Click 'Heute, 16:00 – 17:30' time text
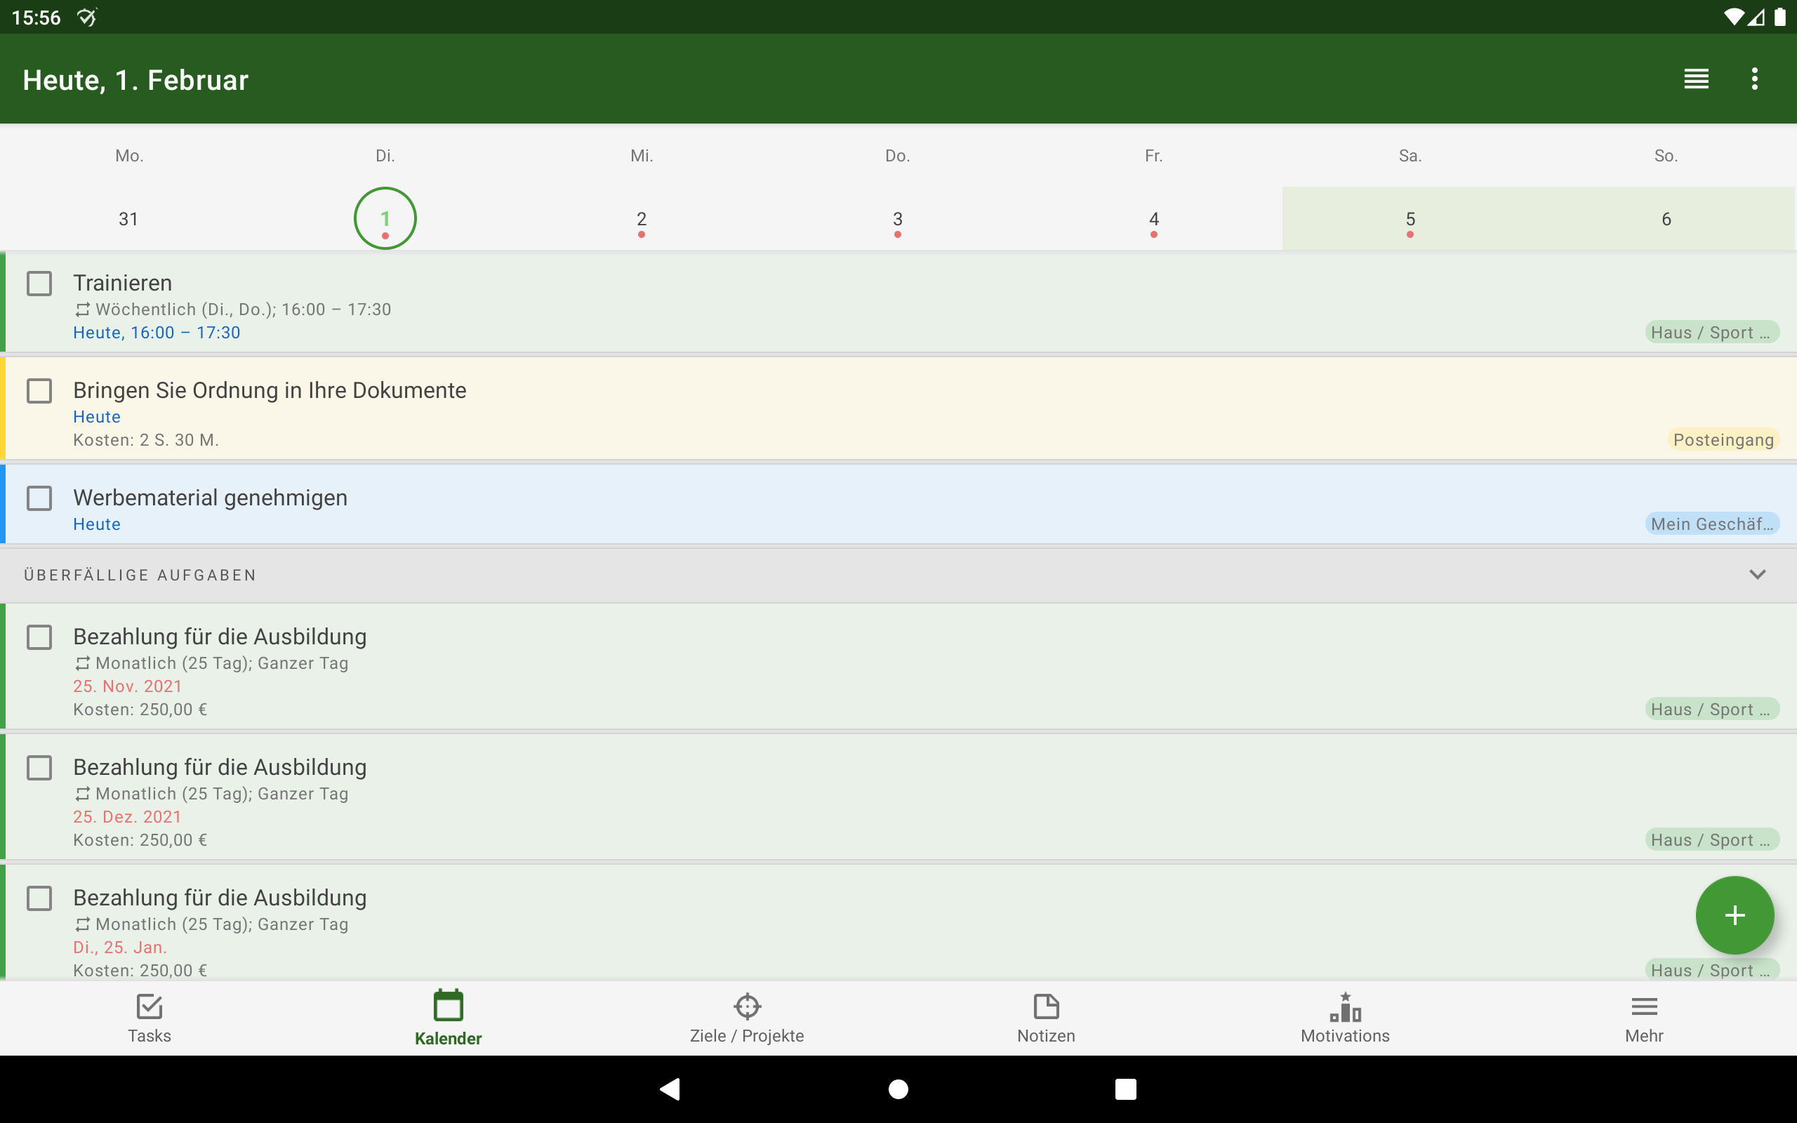1797x1123 pixels. pyautogui.click(x=157, y=333)
